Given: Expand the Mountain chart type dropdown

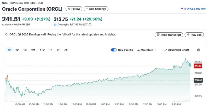Looking at the screenshot, I should 147,50.
